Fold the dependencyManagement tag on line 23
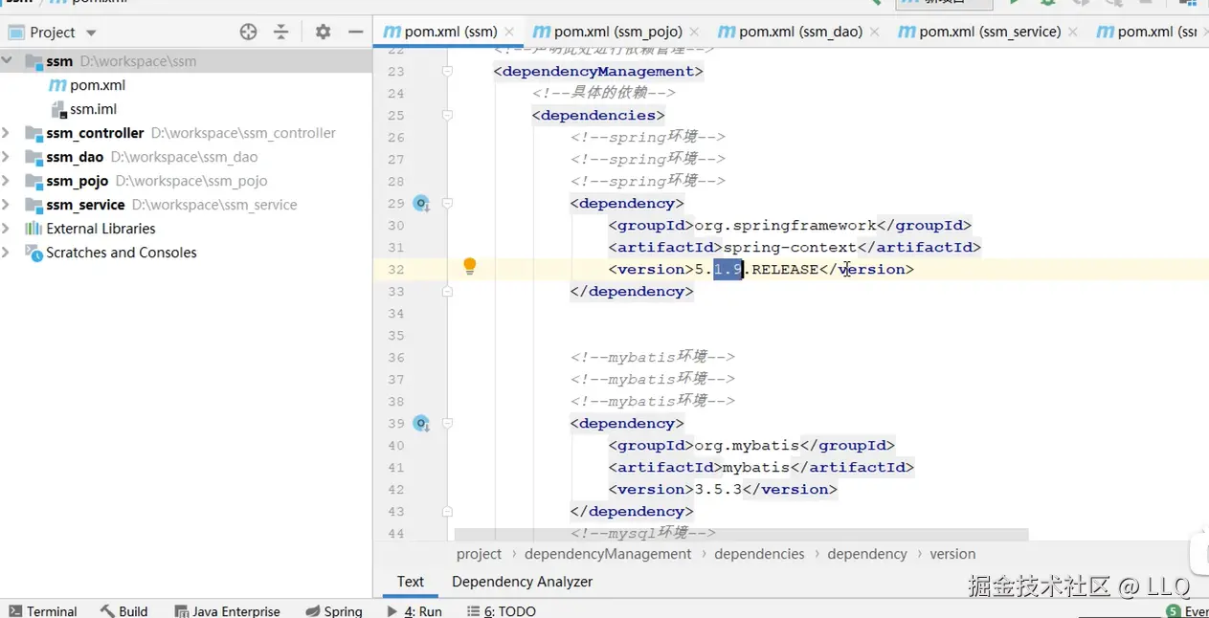The height and width of the screenshot is (618, 1209). 447,71
